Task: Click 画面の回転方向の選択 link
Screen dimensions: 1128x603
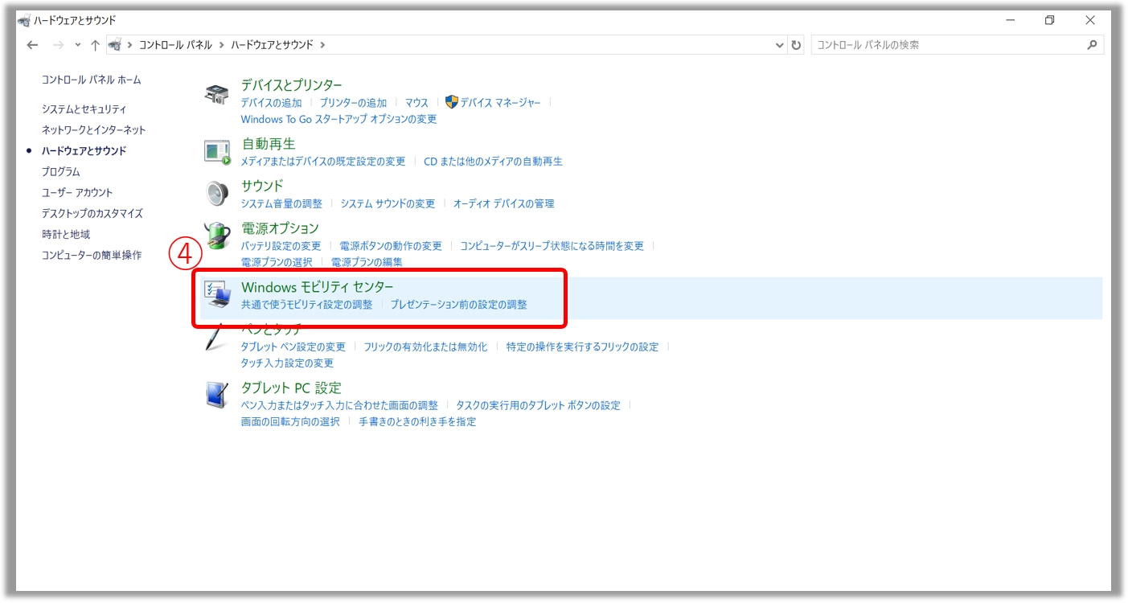Action: [290, 421]
